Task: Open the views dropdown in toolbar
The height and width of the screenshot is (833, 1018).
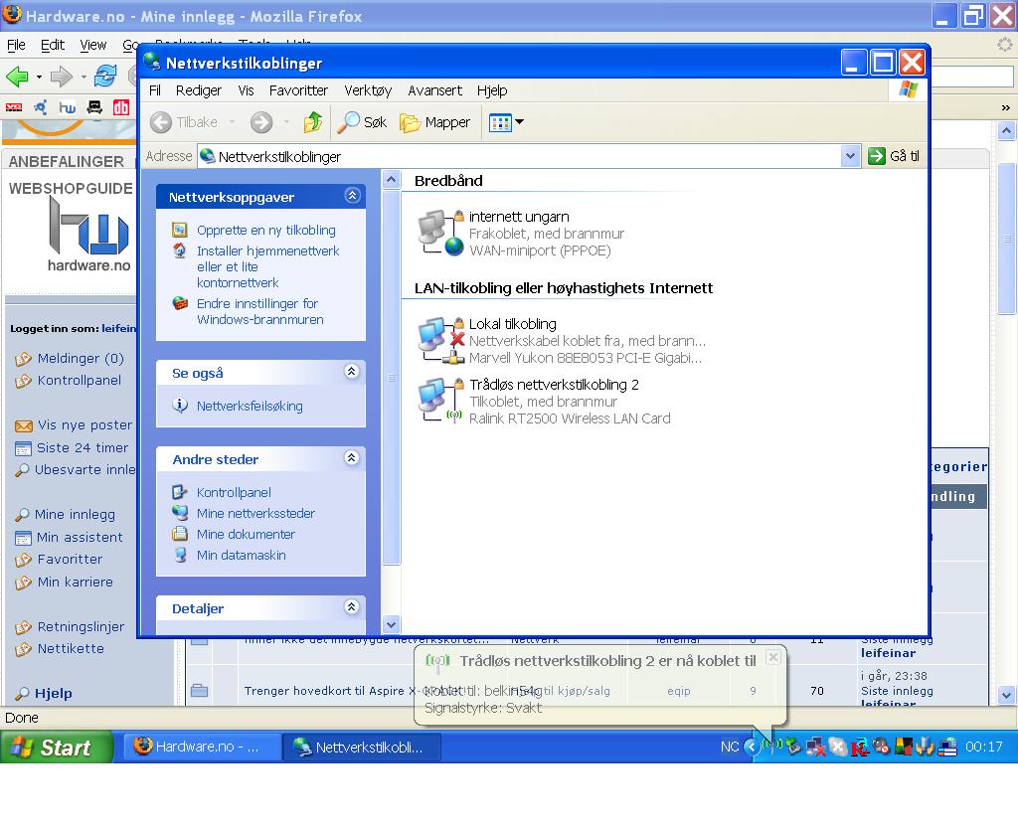Action: (x=507, y=122)
